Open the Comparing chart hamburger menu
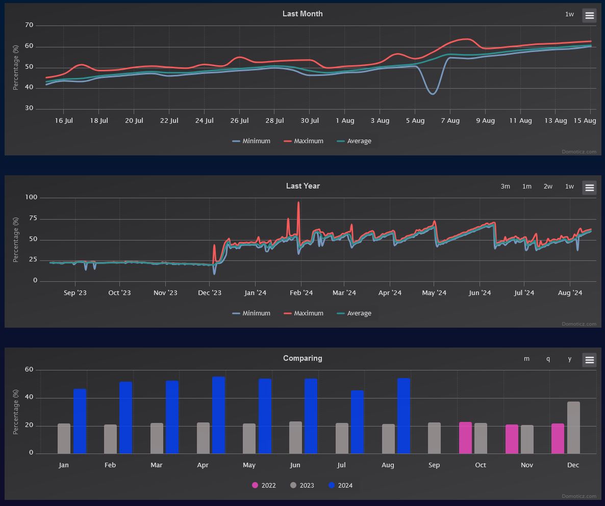Image resolution: width=605 pixels, height=506 pixels. [589, 360]
